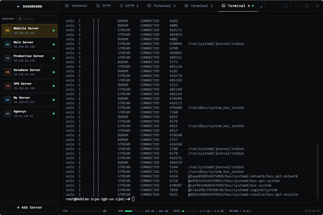The image size is (323, 215).
Task: Click the terminal icon on the Terminal 4 tab
Action: click(x=223, y=6)
